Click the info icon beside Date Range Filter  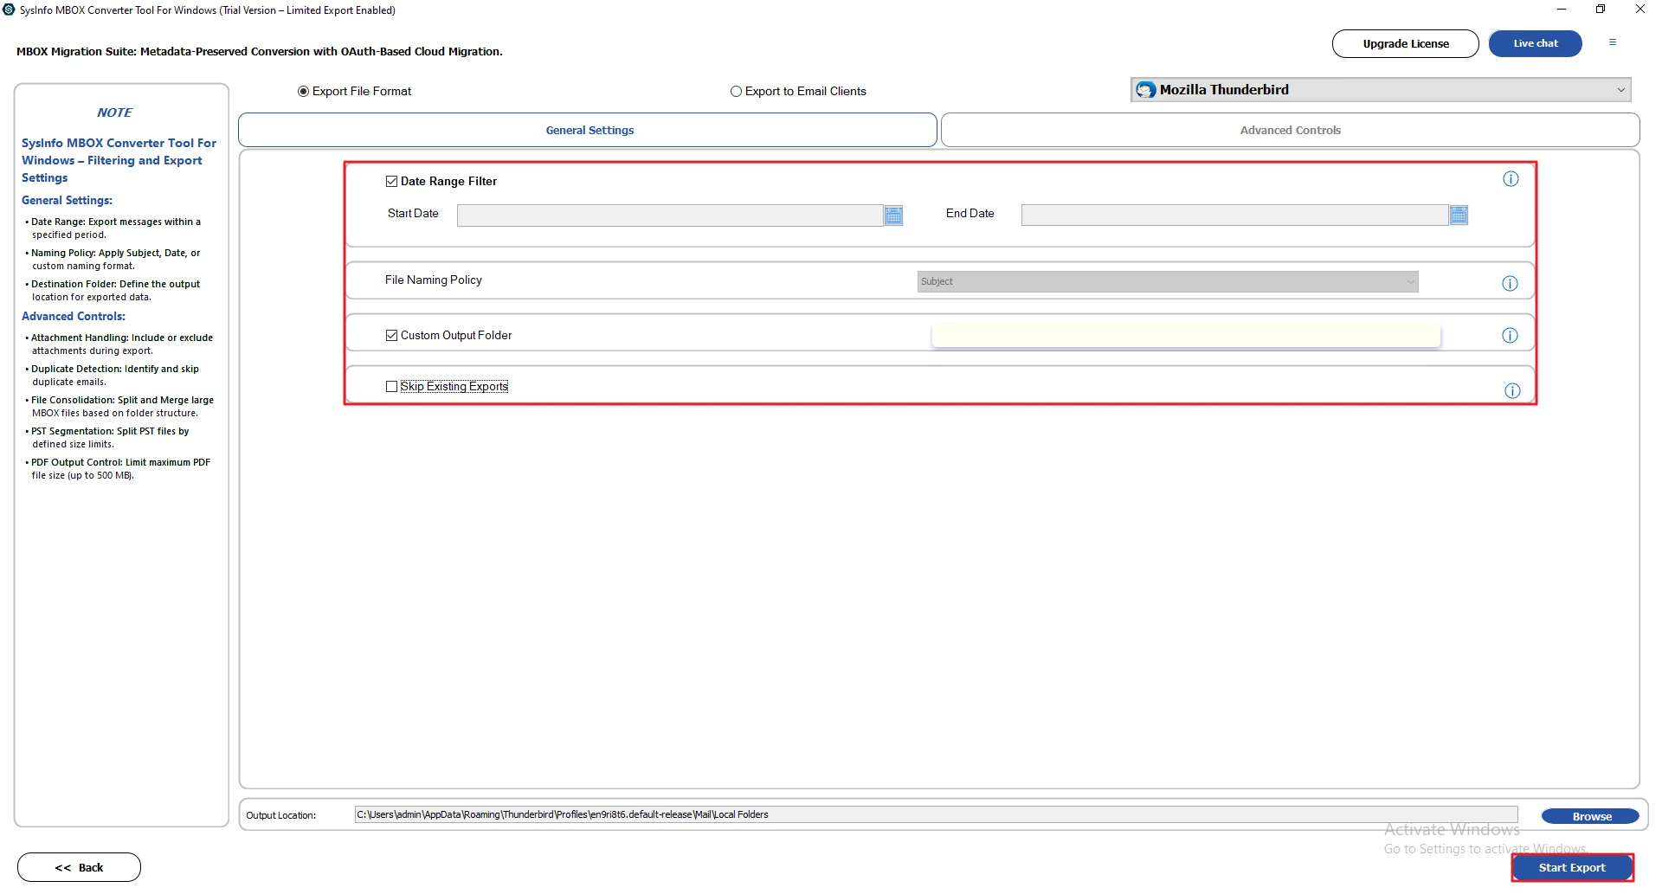(x=1510, y=178)
